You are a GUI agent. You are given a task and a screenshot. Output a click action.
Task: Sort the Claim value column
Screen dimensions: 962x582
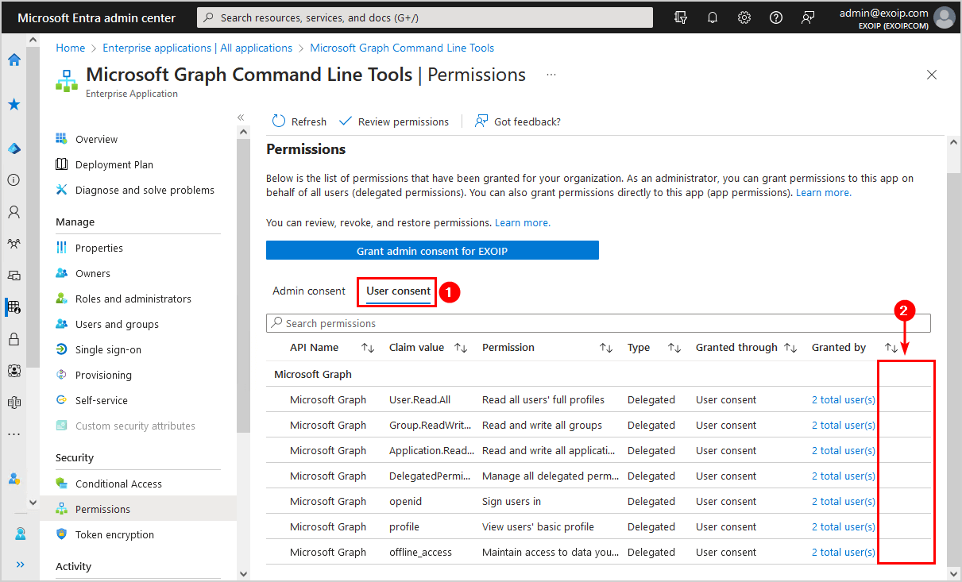(460, 348)
